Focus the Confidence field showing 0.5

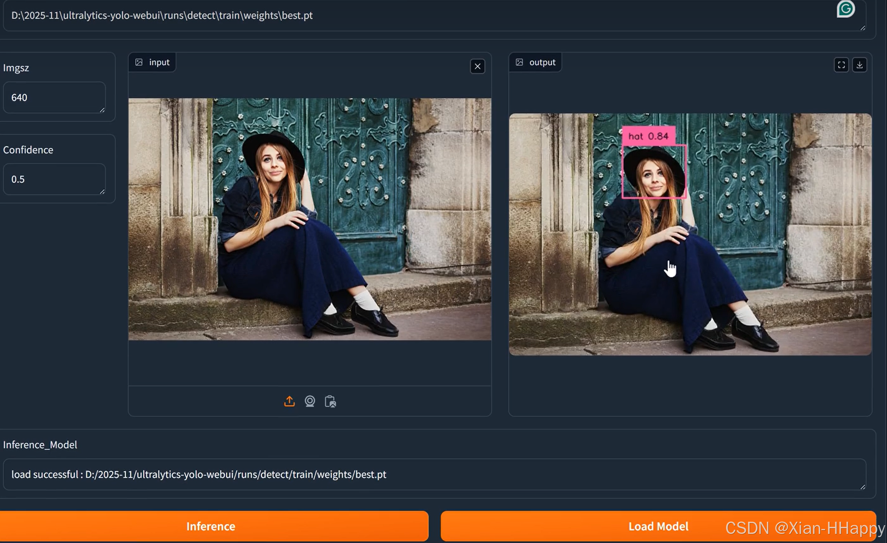tap(54, 179)
